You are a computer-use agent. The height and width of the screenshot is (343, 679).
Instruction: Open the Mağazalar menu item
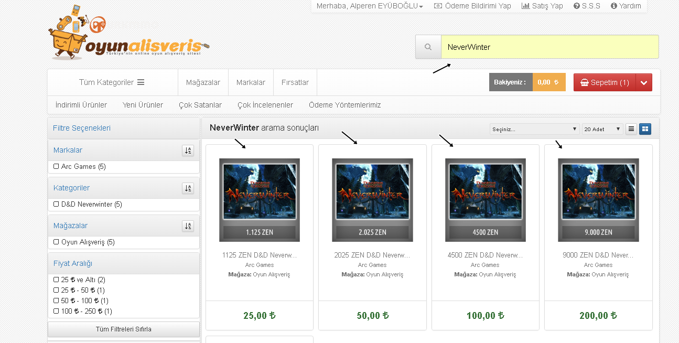click(x=203, y=82)
